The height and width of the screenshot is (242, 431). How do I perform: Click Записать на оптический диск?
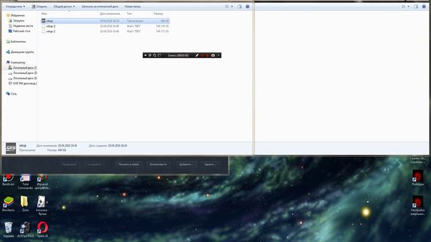click(x=100, y=6)
